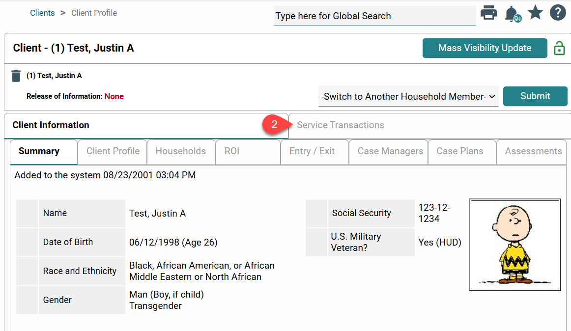Open the Case Plans tab
Image resolution: width=571 pixels, height=331 pixels.
[x=459, y=151]
